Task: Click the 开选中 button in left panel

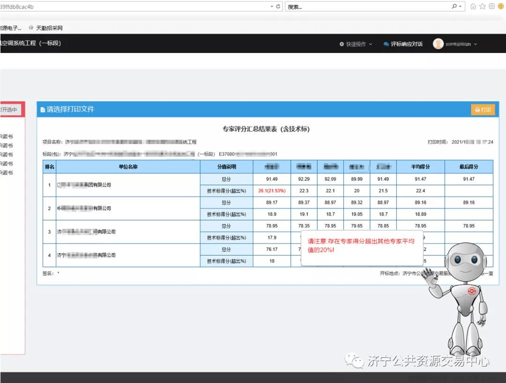Action: [10, 110]
